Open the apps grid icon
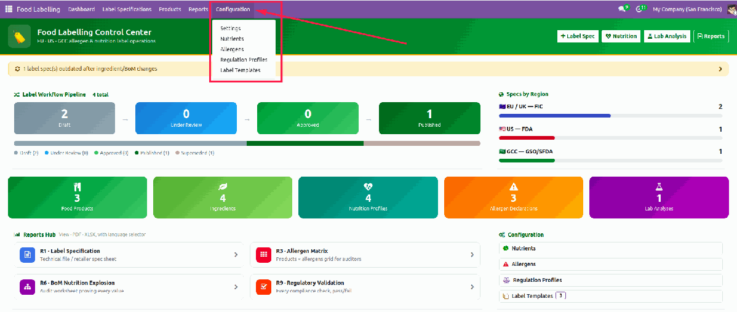Image resolution: width=737 pixels, height=312 pixels. [9, 9]
